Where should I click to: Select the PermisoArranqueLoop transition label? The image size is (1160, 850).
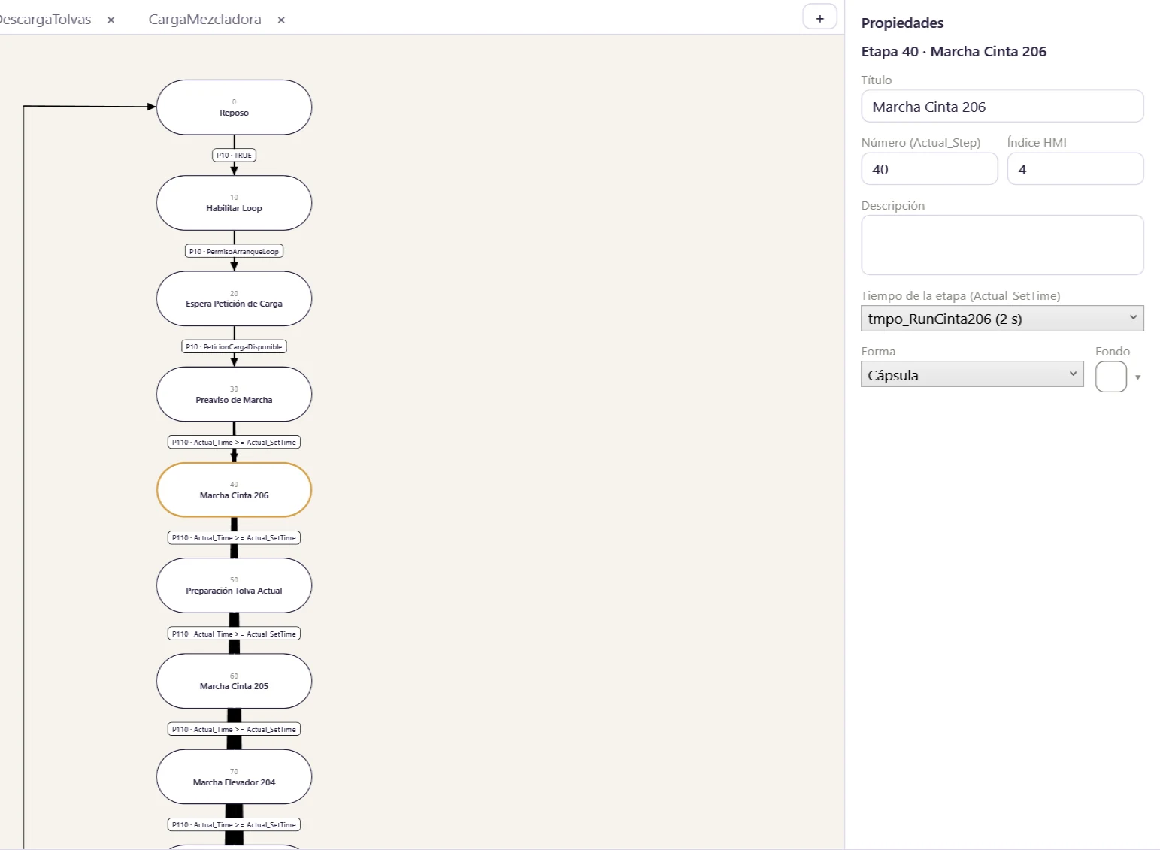(234, 251)
